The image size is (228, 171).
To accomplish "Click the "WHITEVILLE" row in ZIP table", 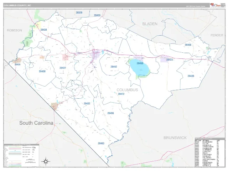I will coord(208,166).
